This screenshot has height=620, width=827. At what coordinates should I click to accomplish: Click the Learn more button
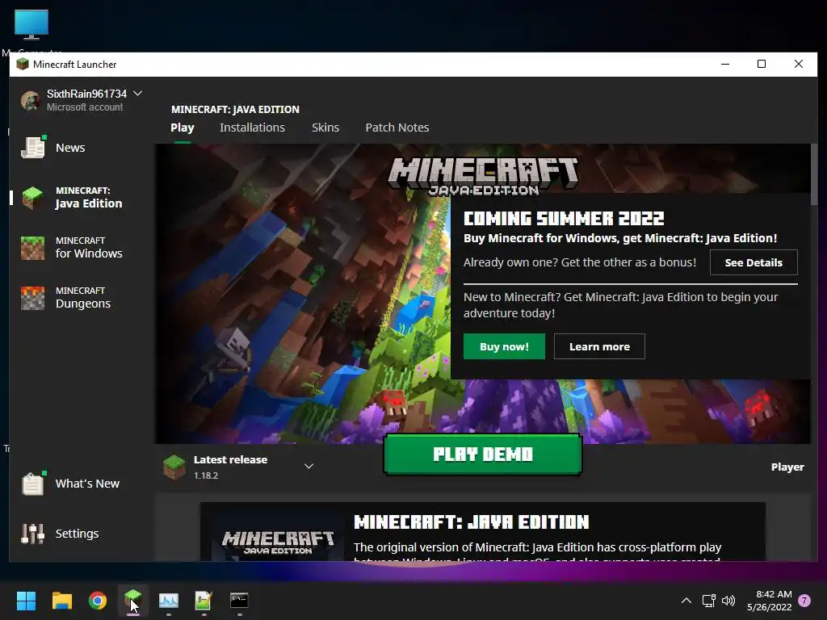tap(599, 346)
